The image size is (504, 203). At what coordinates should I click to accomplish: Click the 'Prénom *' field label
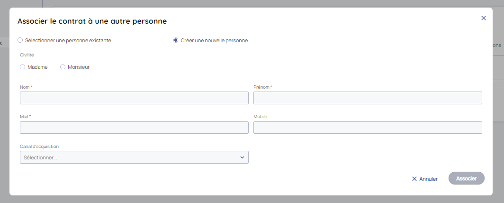263,87
